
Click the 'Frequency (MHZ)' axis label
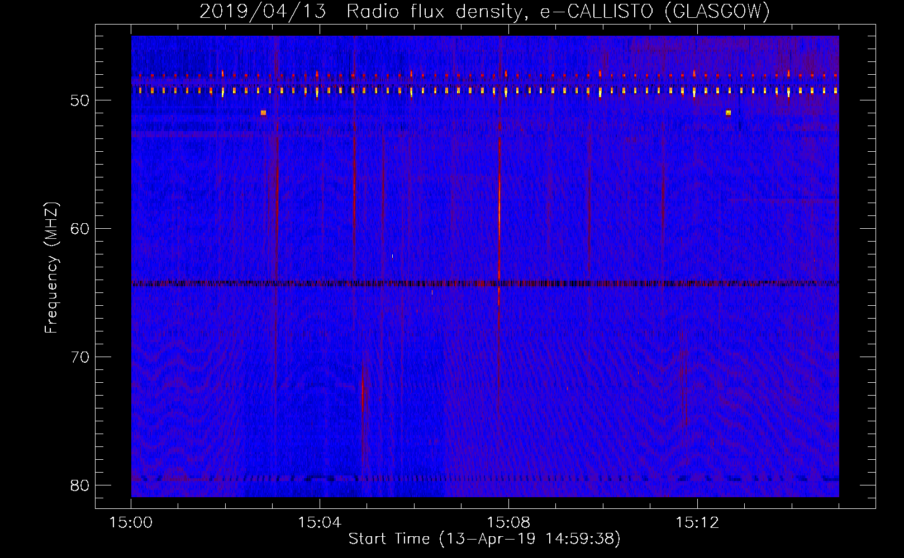pos(51,268)
